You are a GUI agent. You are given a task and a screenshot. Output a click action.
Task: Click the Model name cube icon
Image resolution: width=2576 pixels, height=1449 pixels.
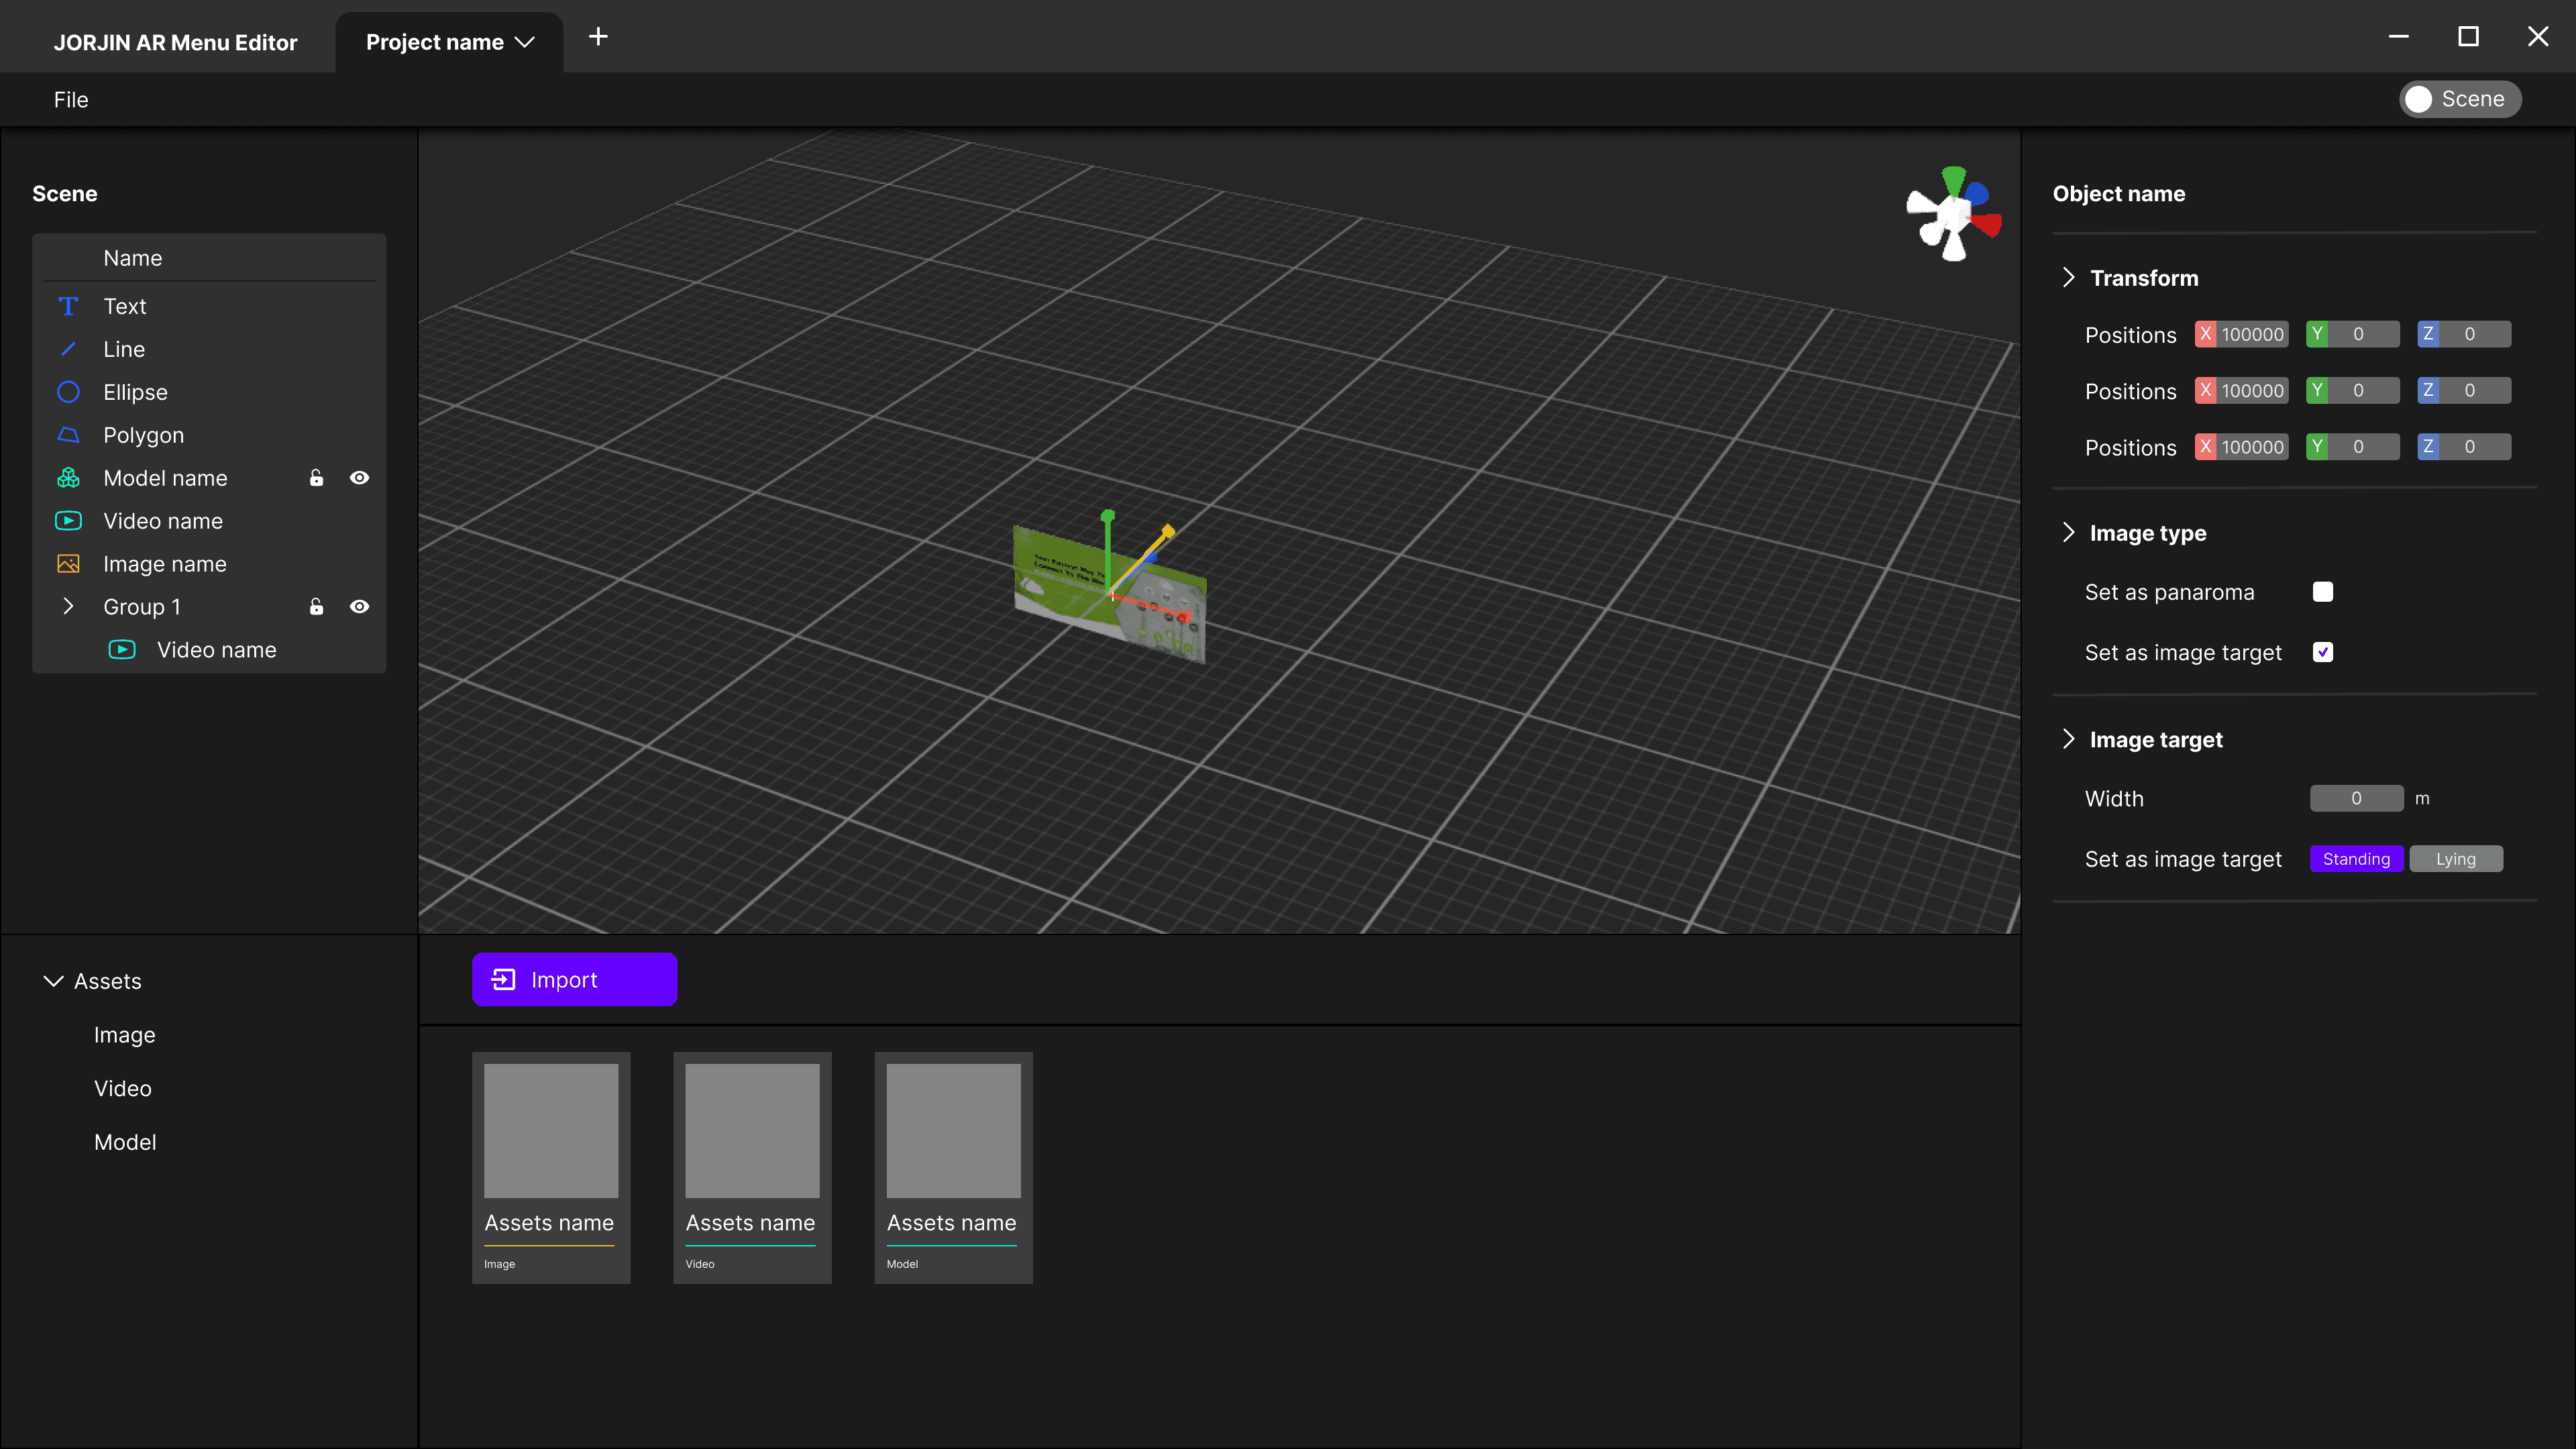[x=68, y=478]
